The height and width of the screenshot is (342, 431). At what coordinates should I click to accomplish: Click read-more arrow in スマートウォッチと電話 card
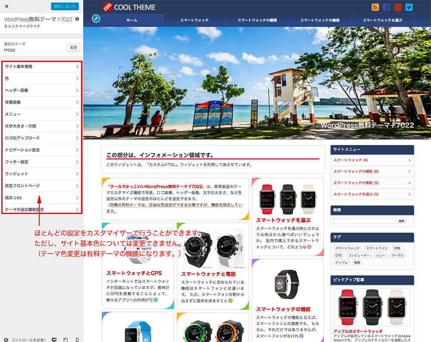coord(231,301)
